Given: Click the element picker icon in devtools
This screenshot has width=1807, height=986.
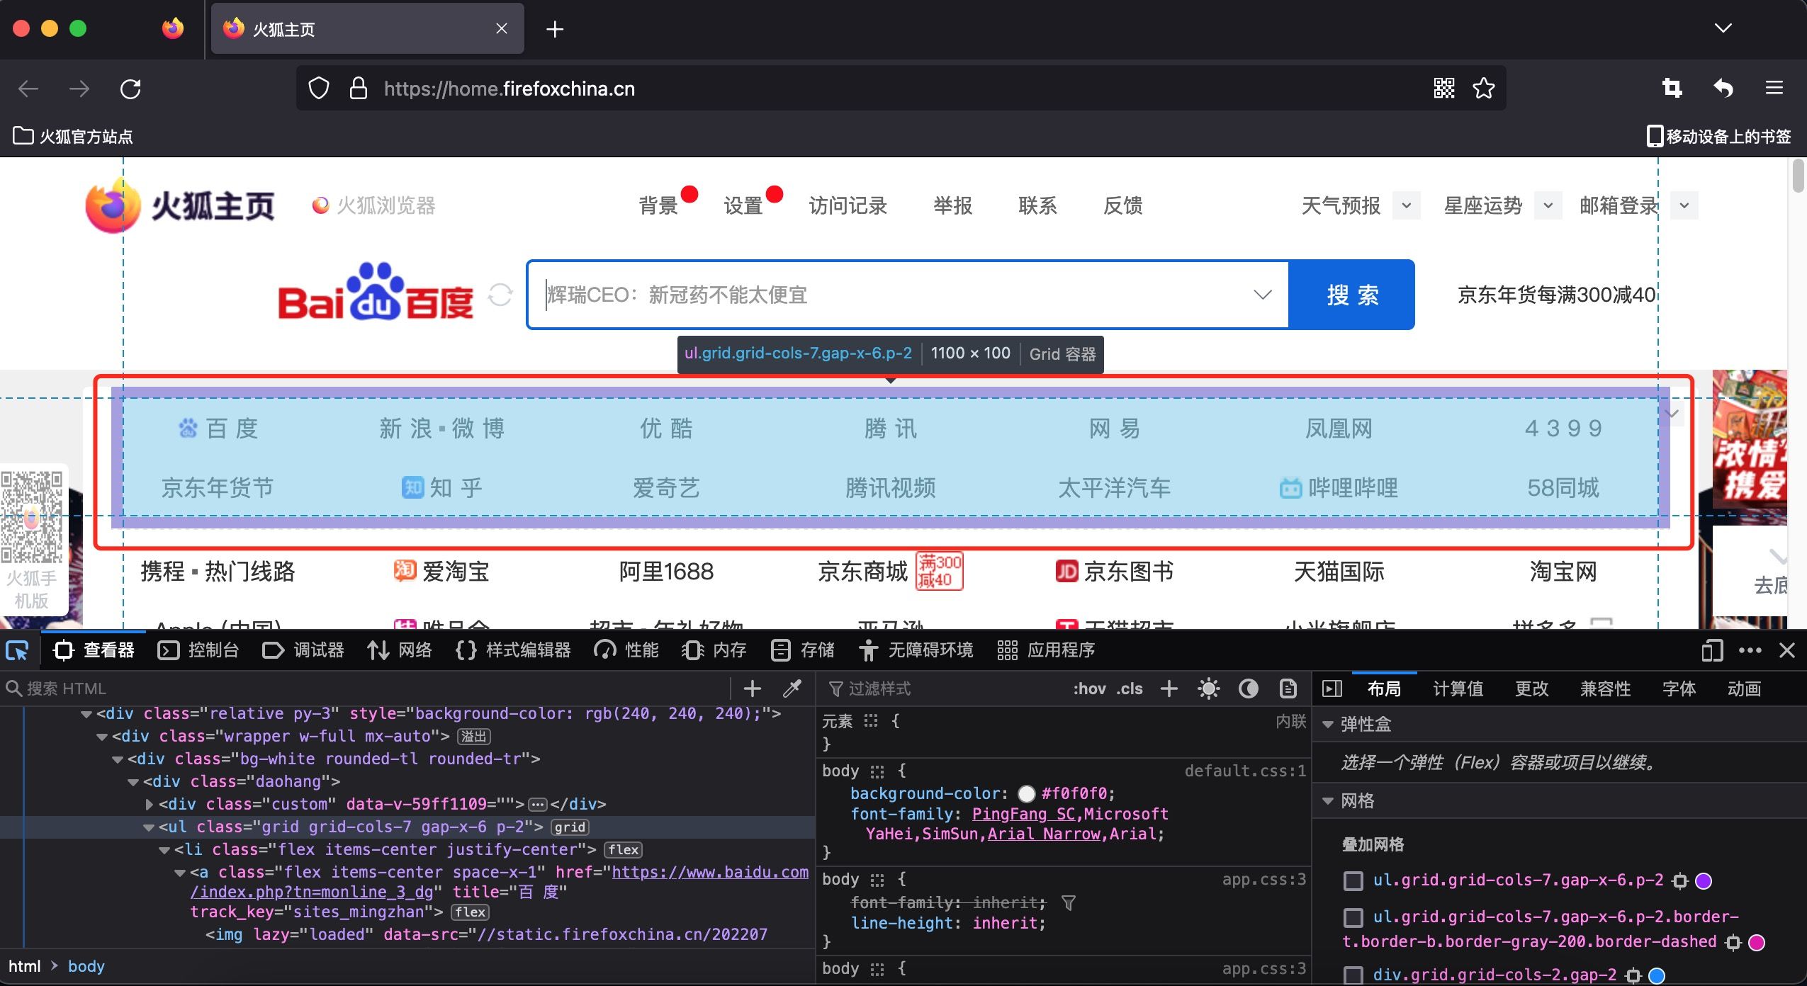Looking at the screenshot, I should 18,650.
